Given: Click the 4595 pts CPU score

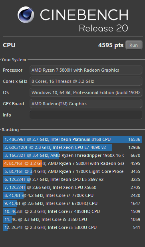Looking at the screenshot, I should (x=111, y=45).
